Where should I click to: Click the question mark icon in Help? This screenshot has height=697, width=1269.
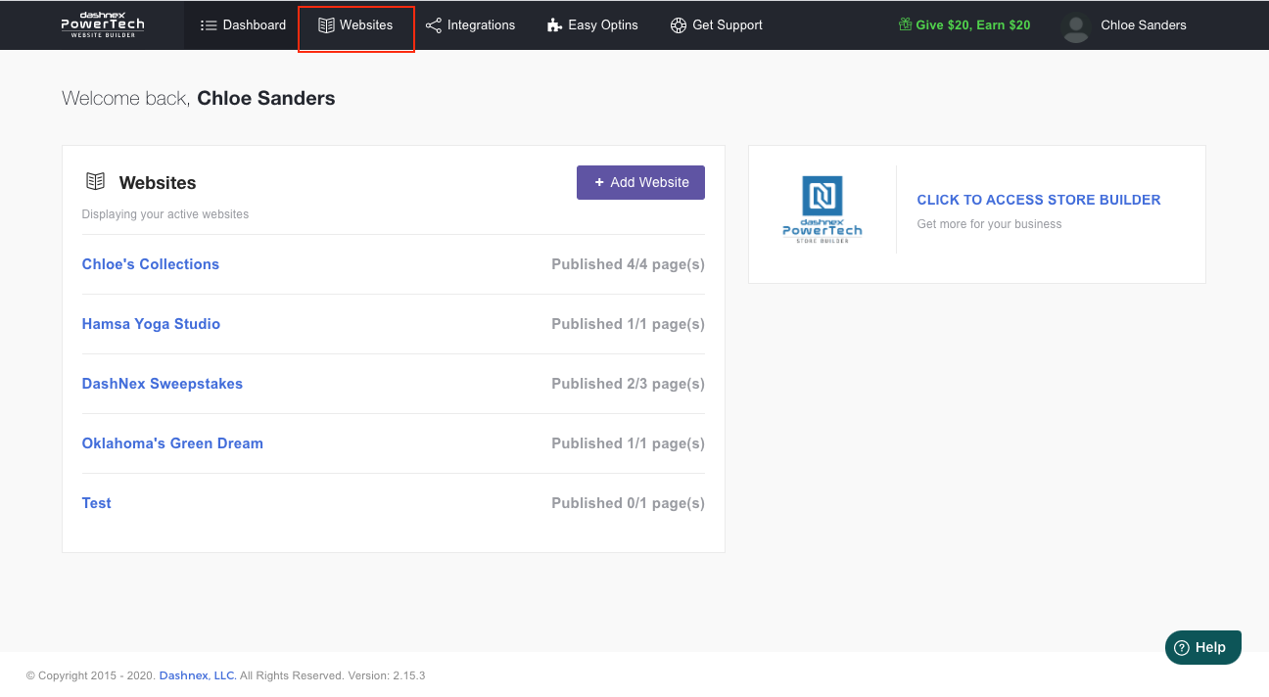click(1182, 647)
